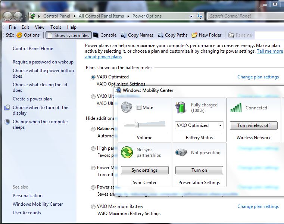Change plan settings for VAIO Maximum Battery

[258, 206]
